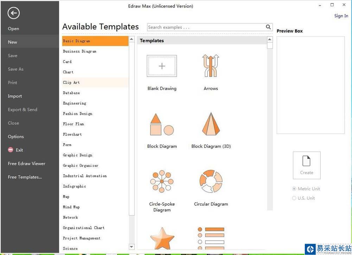Viewport: 352px width, 255px height.
Task: Click the Sign In link
Action: 341,16
